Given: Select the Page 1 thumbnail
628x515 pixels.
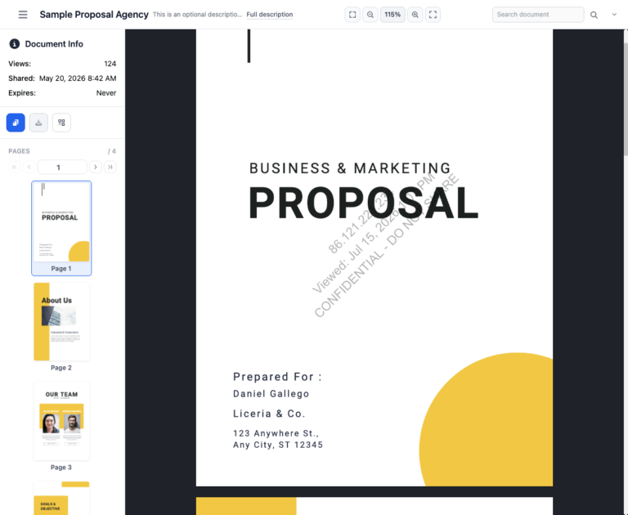Looking at the screenshot, I should 61,228.
